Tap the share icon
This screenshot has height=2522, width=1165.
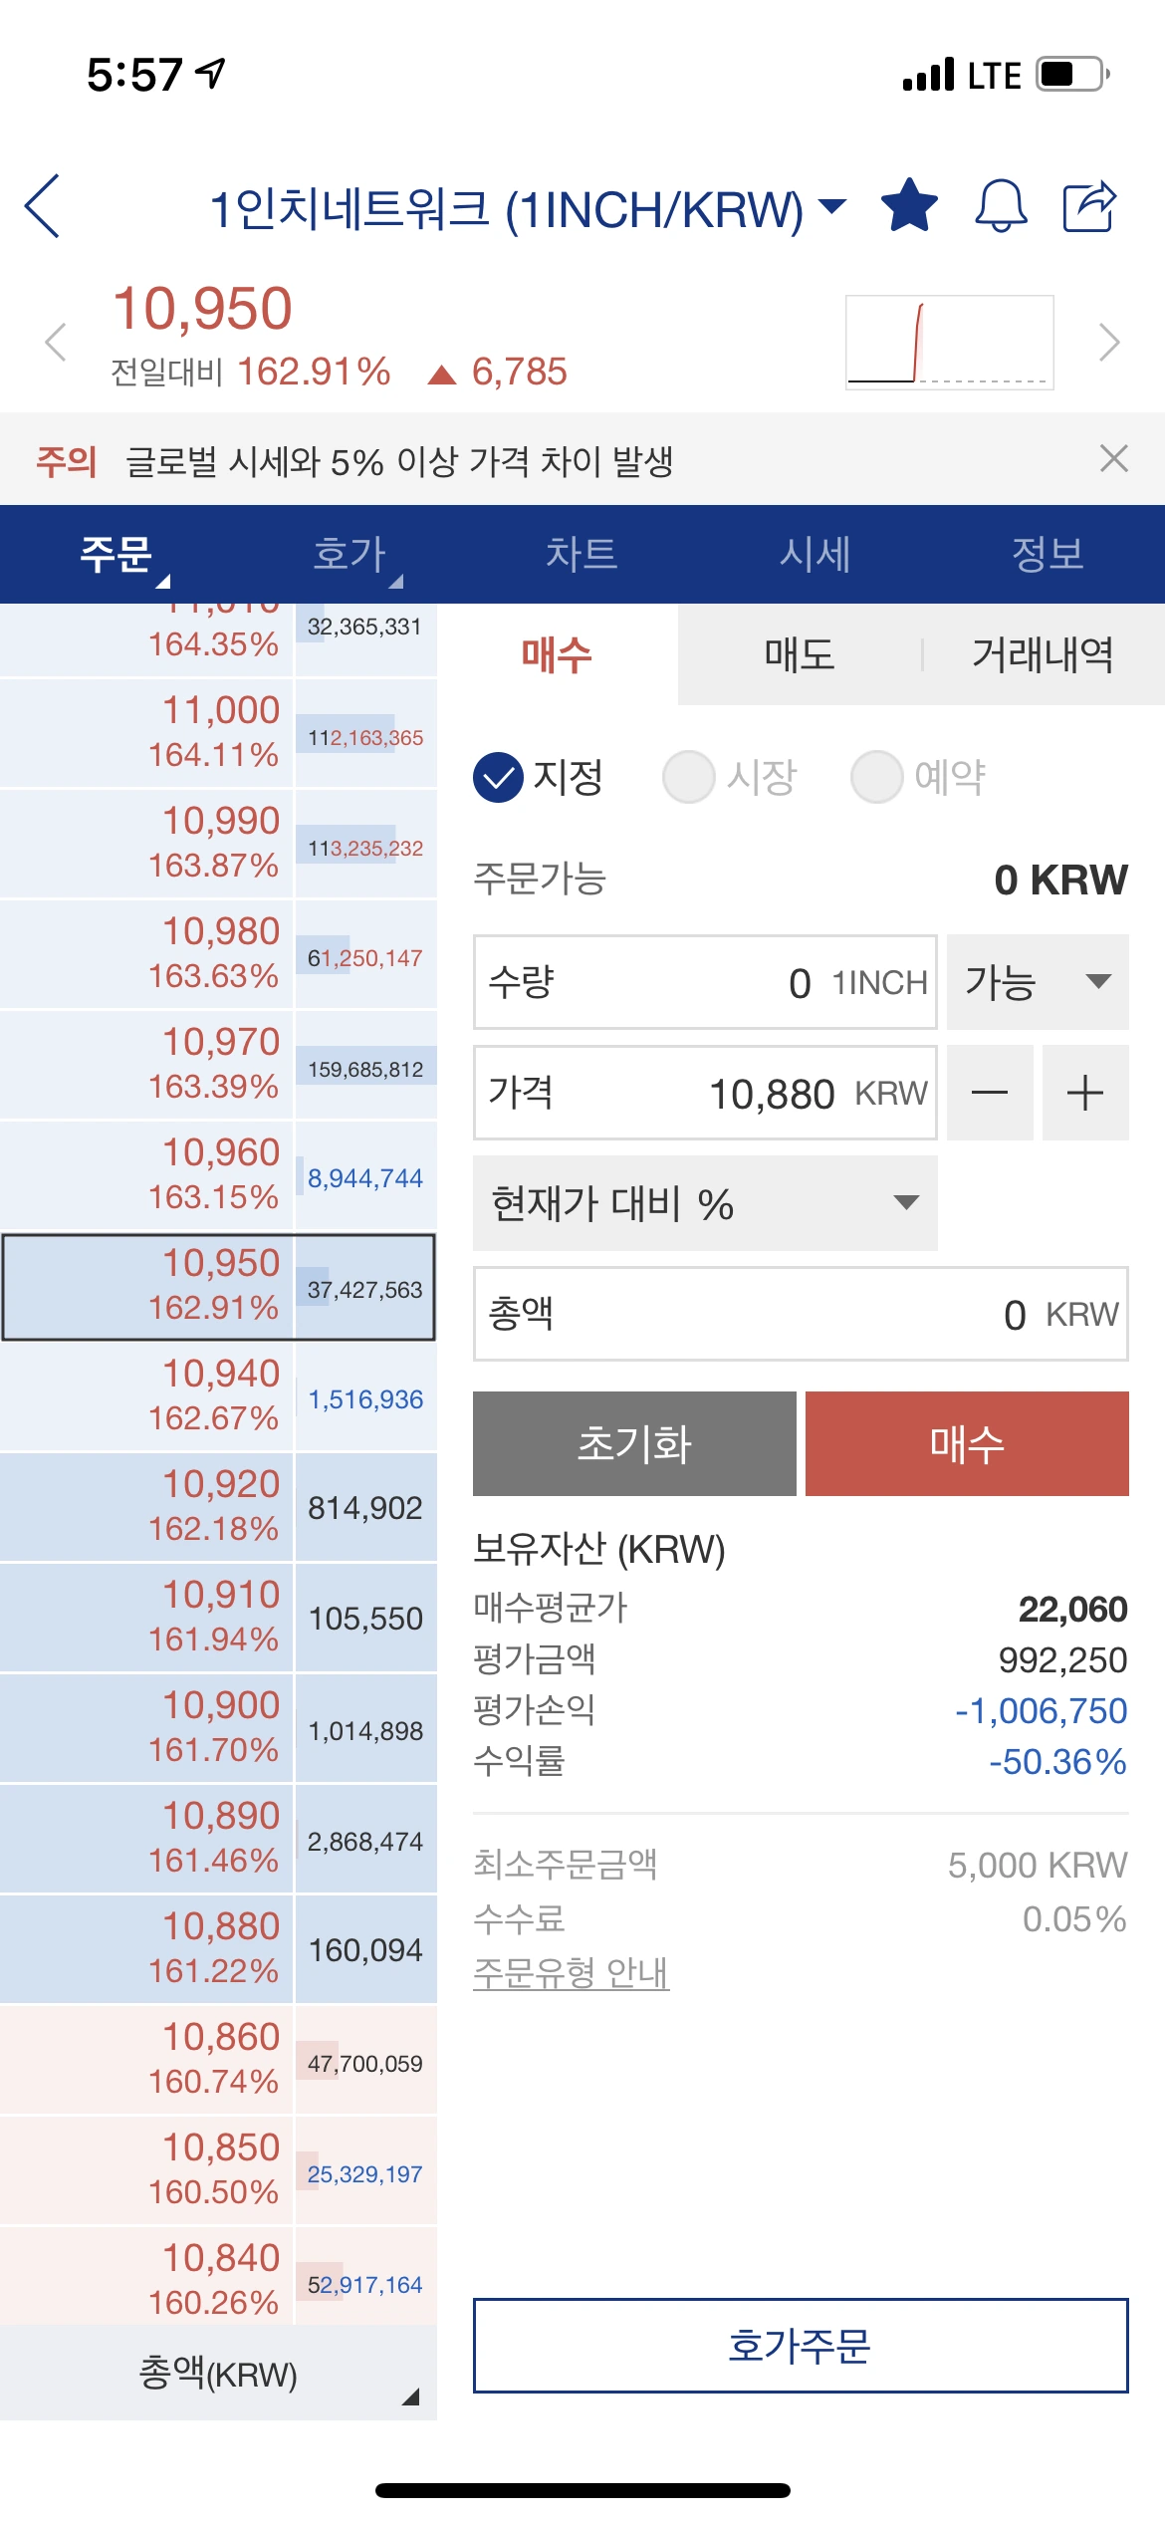click(x=1089, y=206)
